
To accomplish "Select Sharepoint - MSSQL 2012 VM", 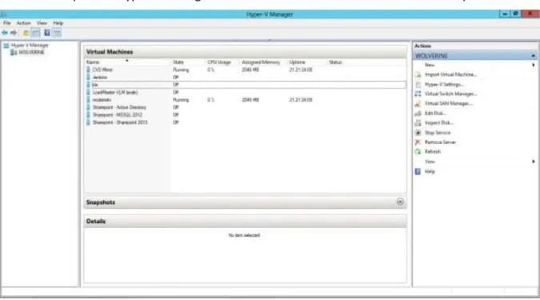I will (246, 114).
